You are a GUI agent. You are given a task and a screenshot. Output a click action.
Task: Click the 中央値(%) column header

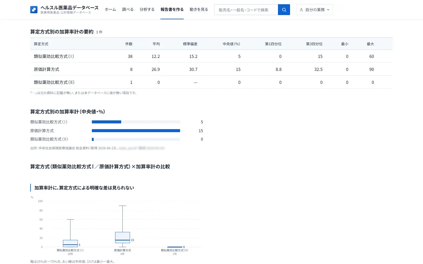[x=231, y=44]
